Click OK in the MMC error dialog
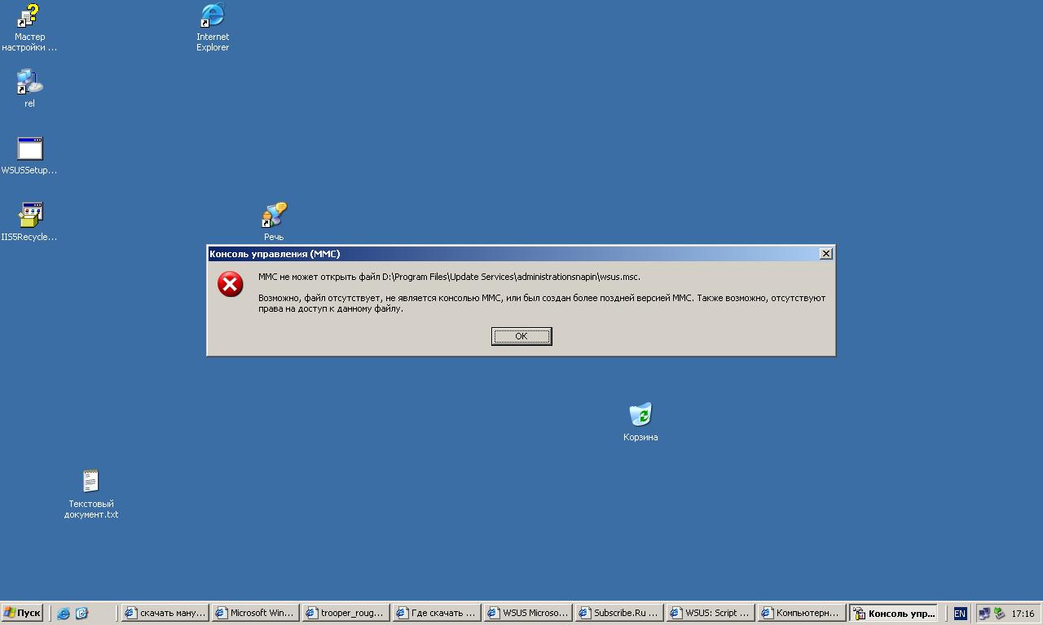The width and height of the screenshot is (1043, 625). click(x=521, y=336)
